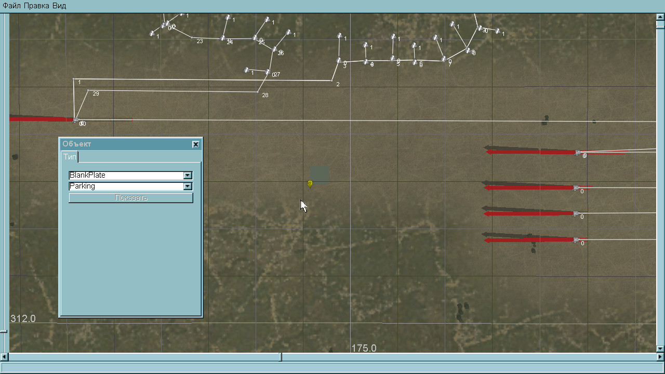Click the horizontal scrollbar thumb

(x=281, y=357)
